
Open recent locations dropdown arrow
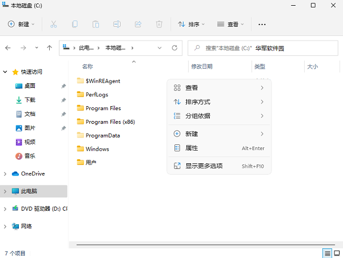37,47
